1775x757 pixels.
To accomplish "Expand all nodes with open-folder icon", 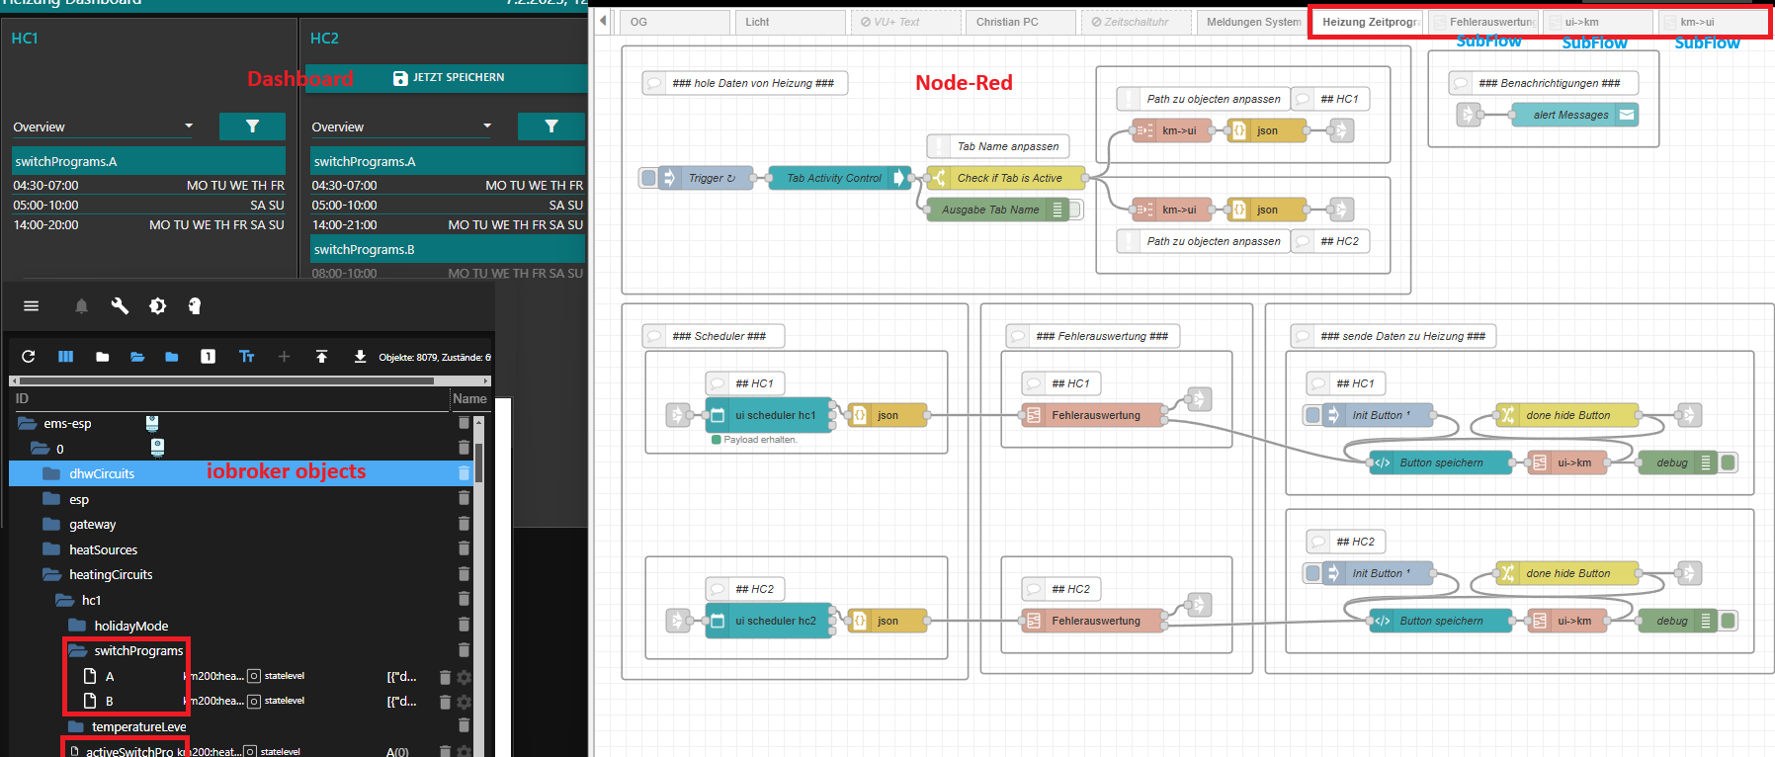I will [x=137, y=357].
